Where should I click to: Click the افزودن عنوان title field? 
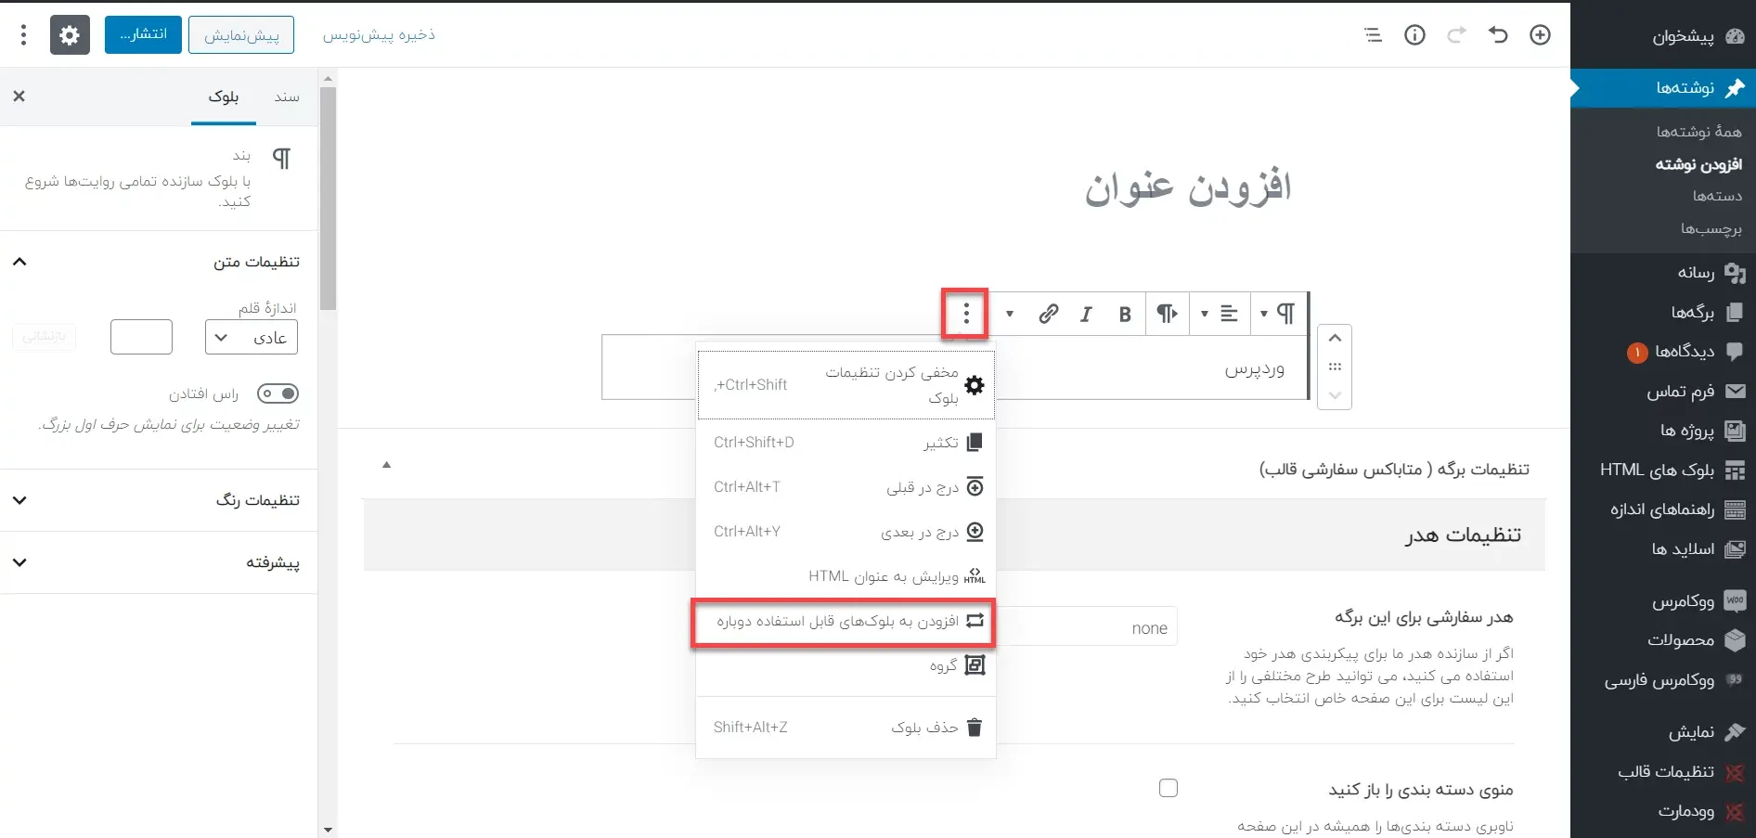[1188, 187]
